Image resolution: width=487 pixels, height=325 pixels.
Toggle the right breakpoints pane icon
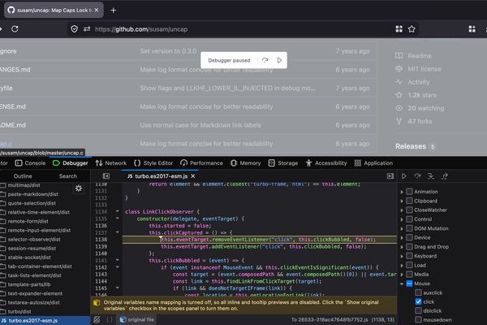[390, 176]
